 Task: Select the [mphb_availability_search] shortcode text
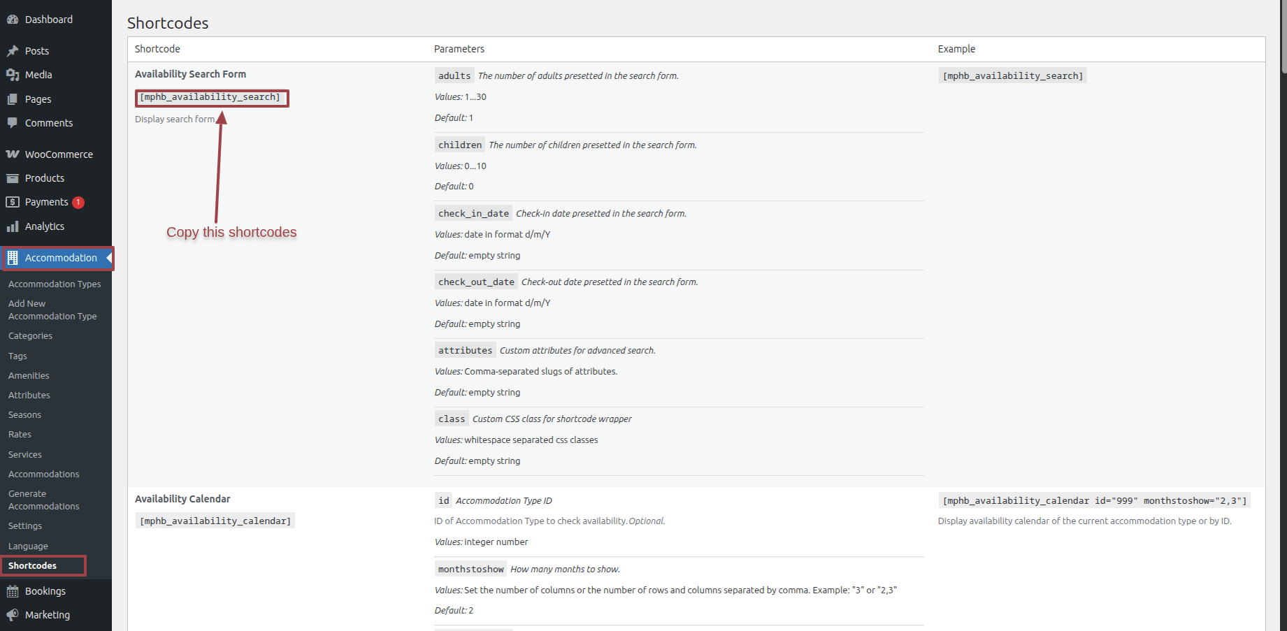point(210,97)
